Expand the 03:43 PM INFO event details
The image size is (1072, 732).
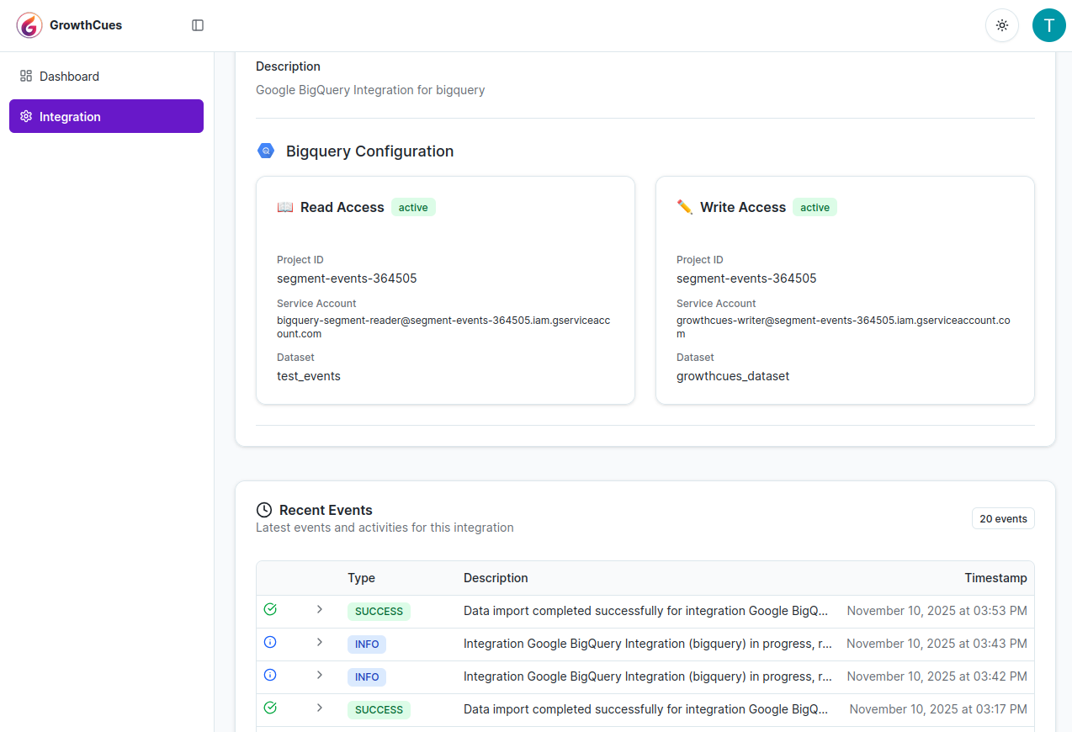320,643
